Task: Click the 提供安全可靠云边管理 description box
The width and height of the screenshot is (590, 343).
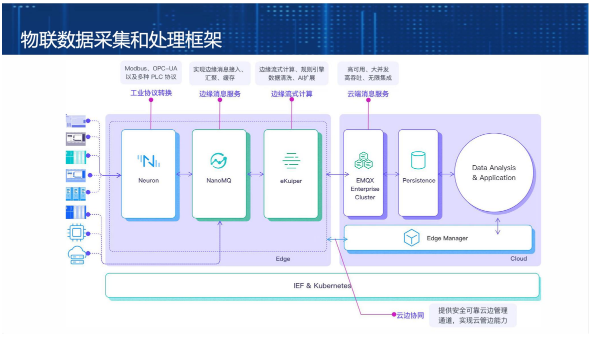Action: (x=472, y=315)
